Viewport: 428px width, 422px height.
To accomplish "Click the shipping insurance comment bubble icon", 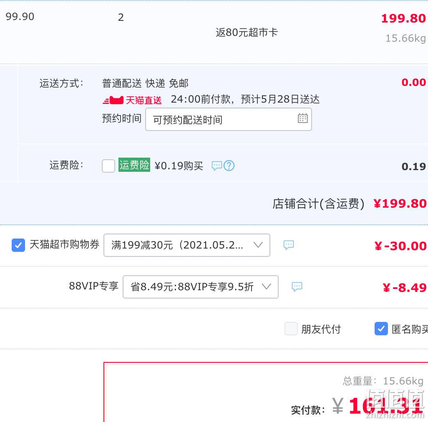I will click(217, 166).
